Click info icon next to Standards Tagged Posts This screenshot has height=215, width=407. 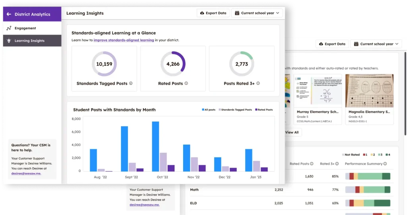(131, 84)
